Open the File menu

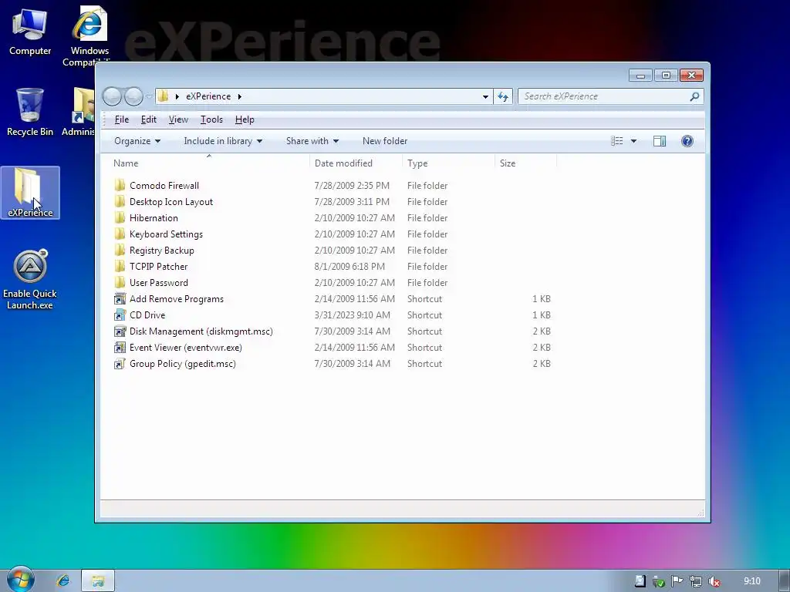click(121, 119)
